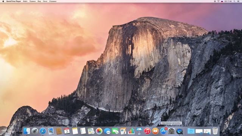Open System Preferences gear icon
This screenshot has height=136, width=242.
(x=171, y=131)
